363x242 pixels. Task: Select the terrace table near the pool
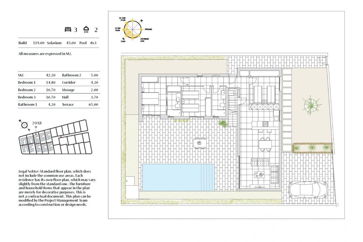(x=199, y=143)
